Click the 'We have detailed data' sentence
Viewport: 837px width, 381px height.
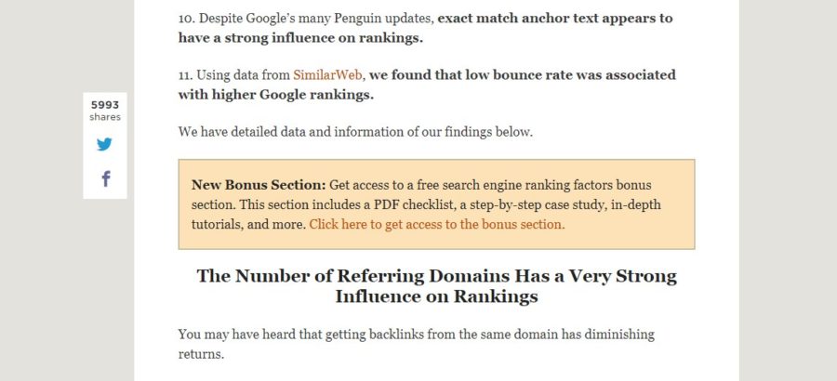[x=355, y=132]
